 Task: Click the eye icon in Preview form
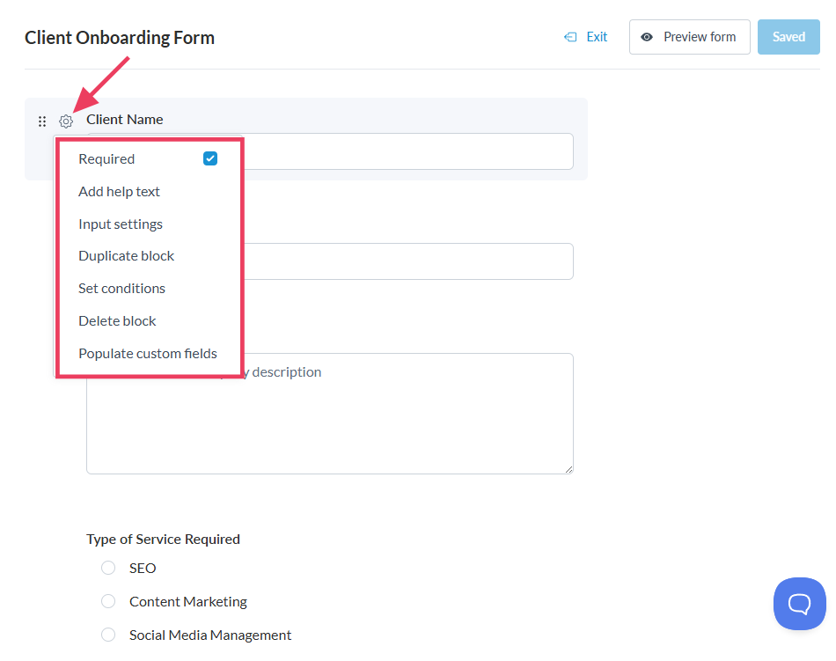coord(647,37)
